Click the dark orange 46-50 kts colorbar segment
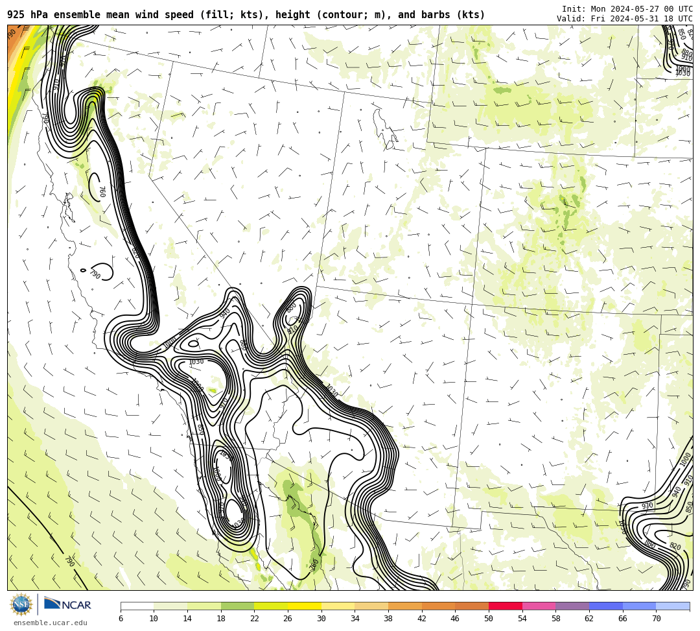The width and height of the screenshot is (700, 631). pyautogui.click(x=472, y=606)
